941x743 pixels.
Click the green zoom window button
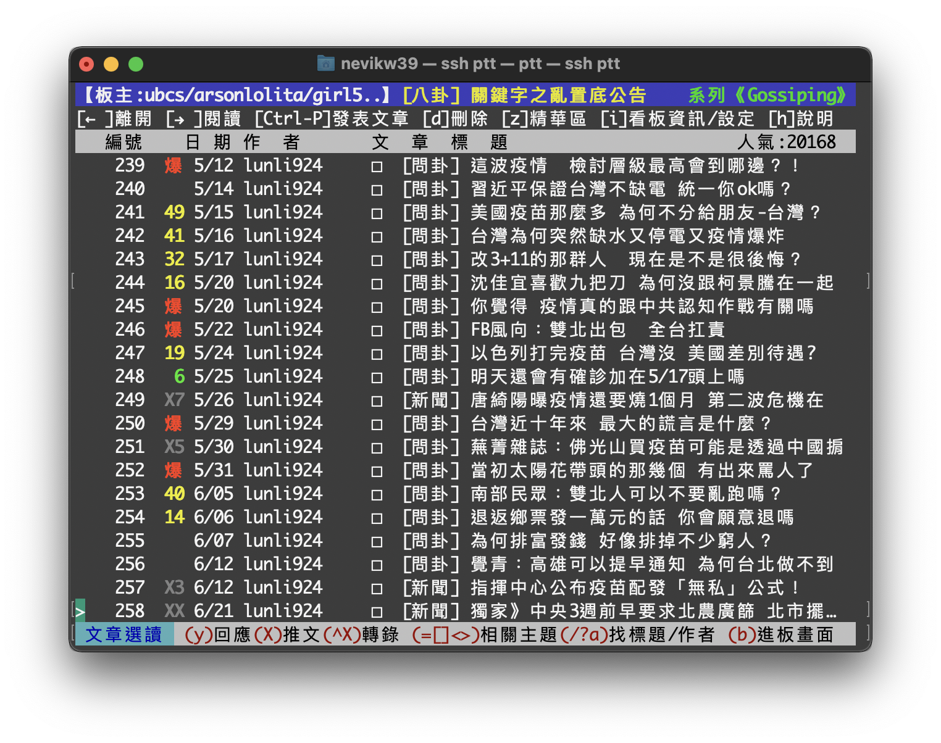click(136, 64)
